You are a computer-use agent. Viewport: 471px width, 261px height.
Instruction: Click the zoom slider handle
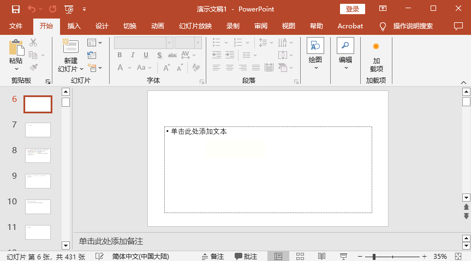[374, 256]
